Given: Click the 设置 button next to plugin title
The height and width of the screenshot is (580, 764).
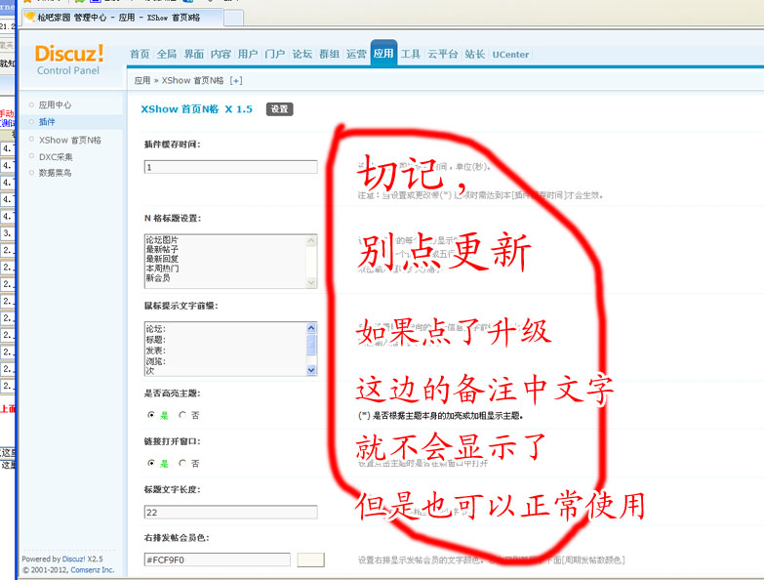Looking at the screenshot, I should click(x=279, y=109).
